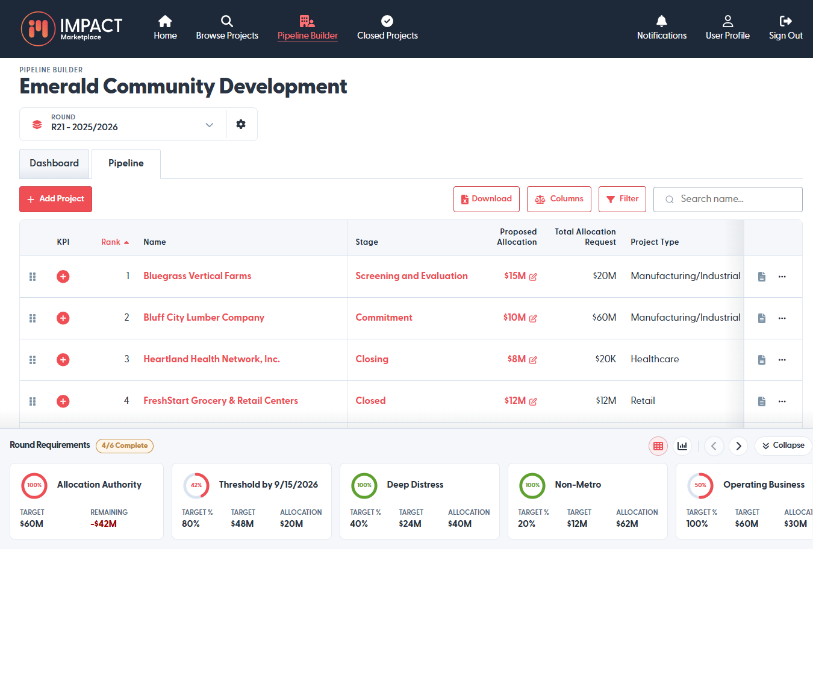The height and width of the screenshot is (692, 813).
Task: Expand KPI plus for FreshStart Grocery
Action: pyautogui.click(x=63, y=401)
